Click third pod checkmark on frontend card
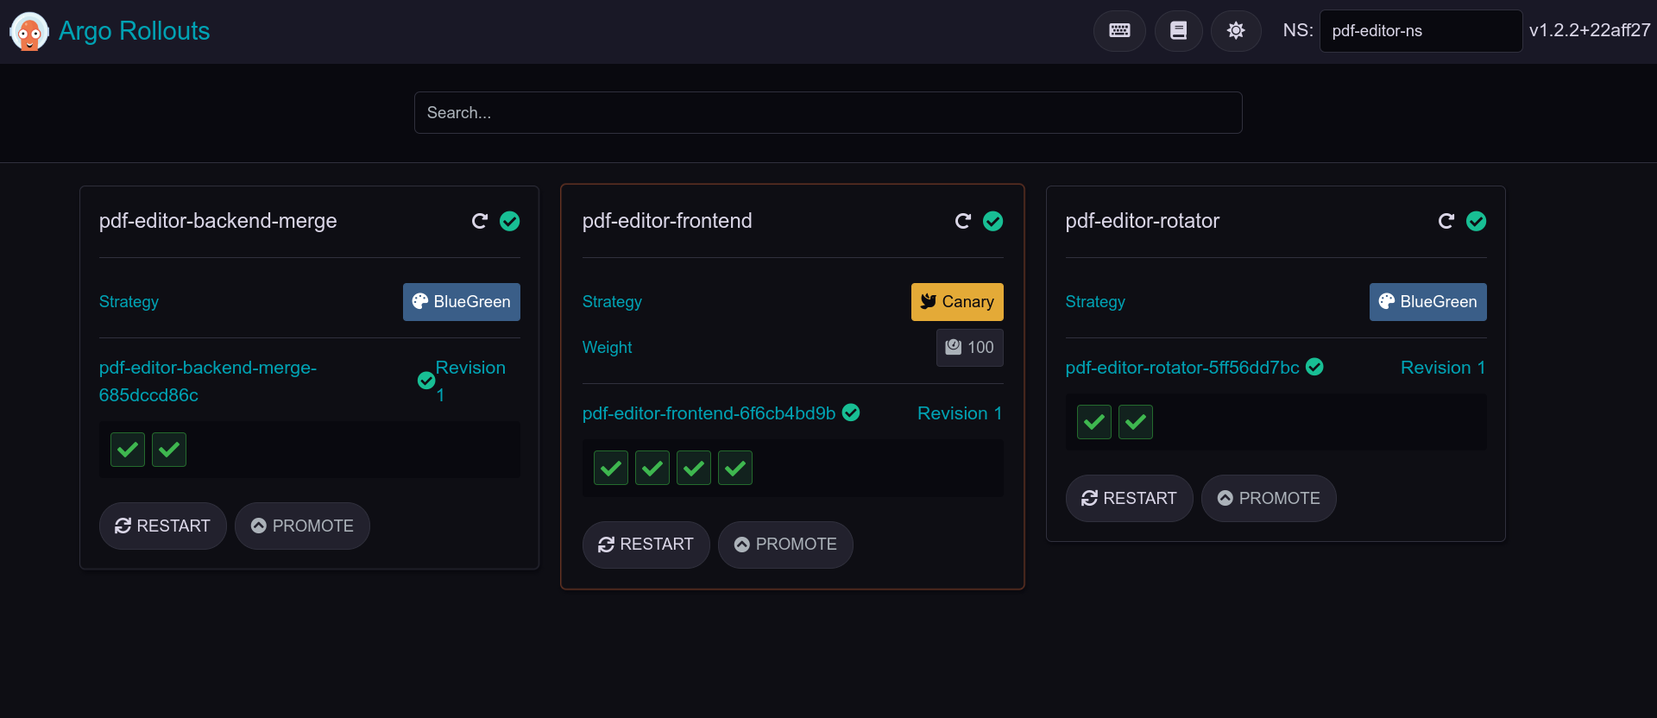The image size is (1657, 718). (694, 468)
